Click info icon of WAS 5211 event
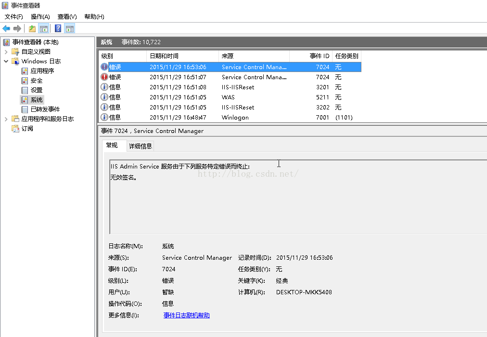The width and height of the screenshot is (487, 337). (x=104, y=97)
